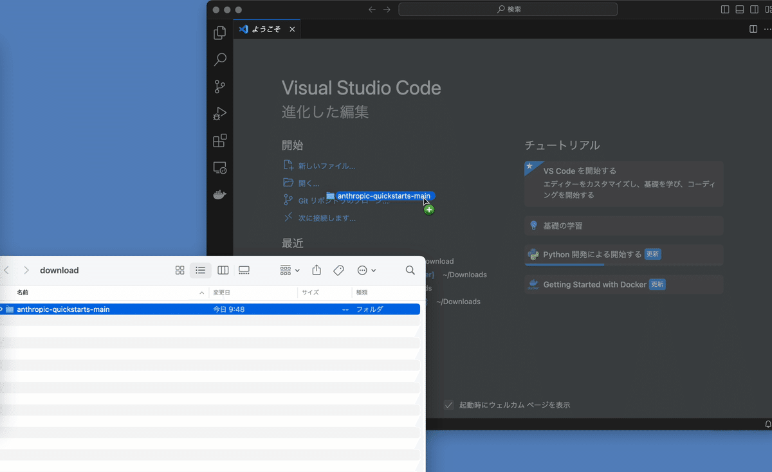This screenshot has height=472, width=772.
Task: Switch Finder to gallery view
Action: [244, 271]
